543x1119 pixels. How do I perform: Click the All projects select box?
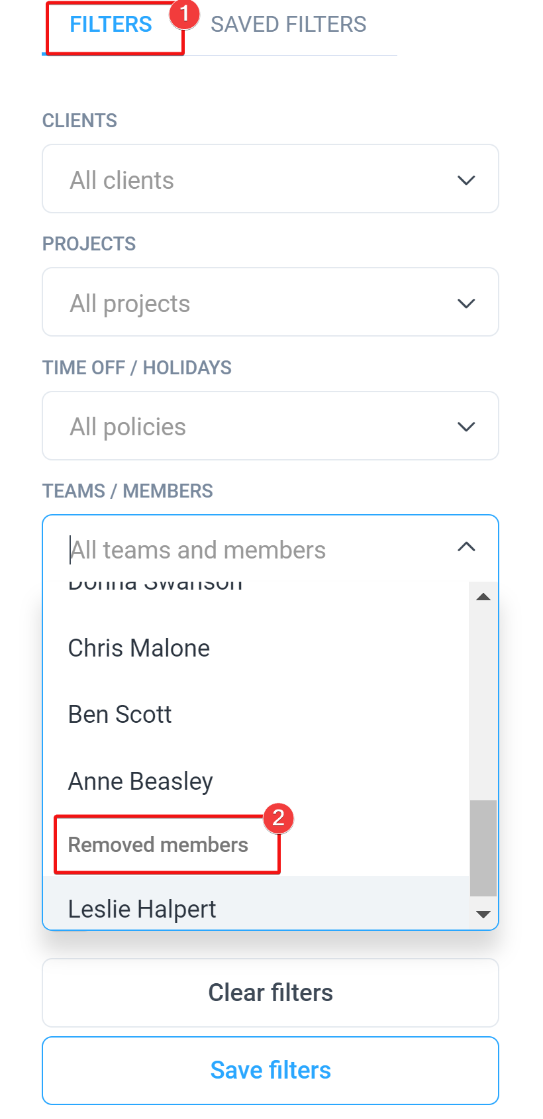coord(270,302)
